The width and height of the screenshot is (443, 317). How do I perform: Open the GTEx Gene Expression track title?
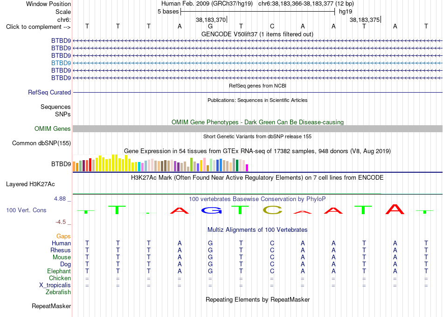point(257,151)
